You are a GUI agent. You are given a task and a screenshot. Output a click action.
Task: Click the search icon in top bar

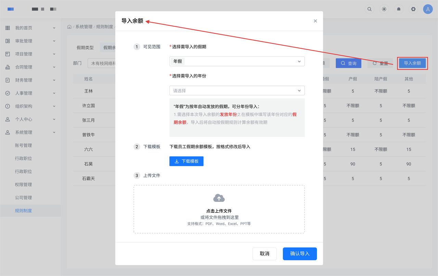[x=370, y=9]
